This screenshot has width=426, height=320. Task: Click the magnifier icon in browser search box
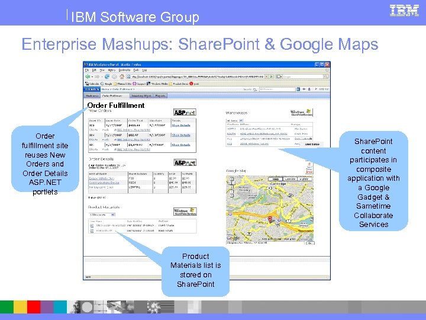pos(326,76)
